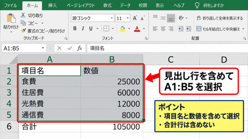Switch to the 表示 tab
This screenshot has height=139, width=248.
pos(160,5)
